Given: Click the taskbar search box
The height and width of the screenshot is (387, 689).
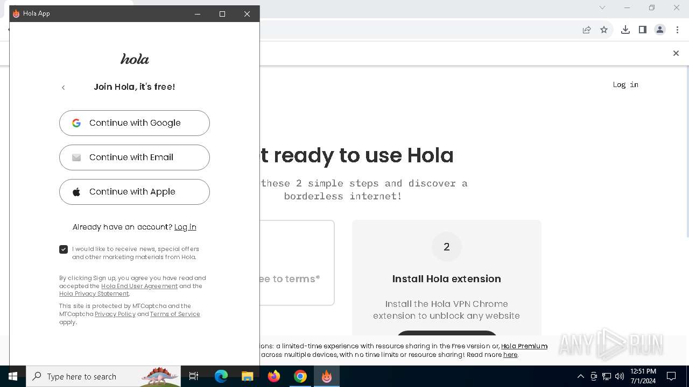Looking at the screenshot, I should (x=103, y=376).
